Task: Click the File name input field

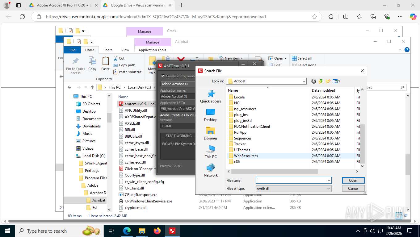Action: (x=291, y=181)
